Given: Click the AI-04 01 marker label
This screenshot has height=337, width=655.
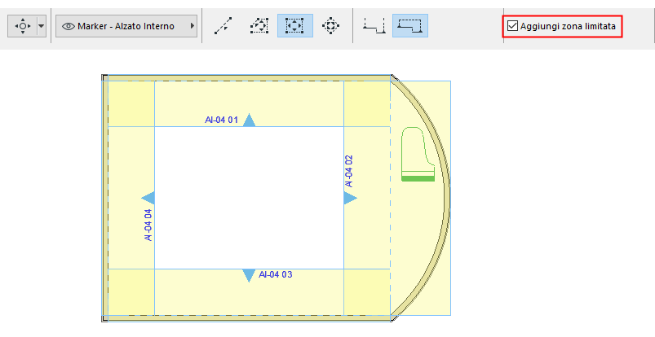Looking at the screenshot, I should coord(221,120).
